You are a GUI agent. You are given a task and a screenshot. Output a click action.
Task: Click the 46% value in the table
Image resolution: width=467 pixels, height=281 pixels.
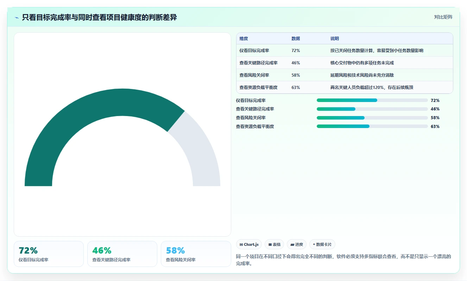[x=296, y=63]
